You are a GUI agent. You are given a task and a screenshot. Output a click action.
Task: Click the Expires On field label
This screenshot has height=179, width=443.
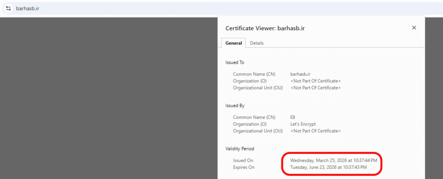(x=244, y=167)
